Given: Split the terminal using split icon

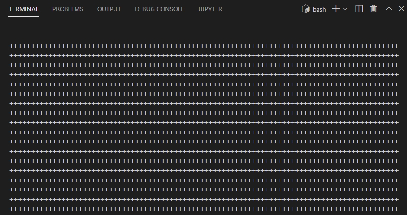Looking at the screenshot, I should click(x=359, y=9).
